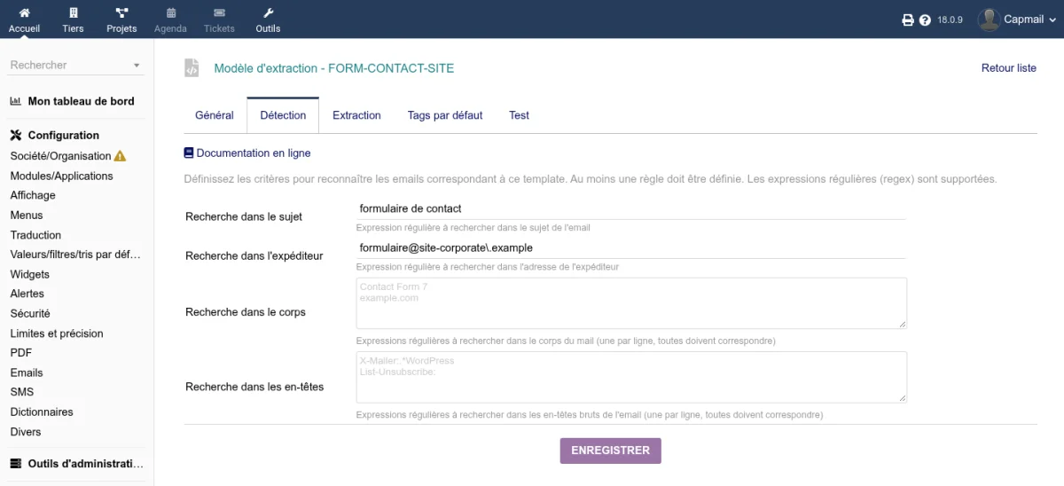Image resolution: width=1064 pixels, height=486 pixels.
Task: Open Valeurs/filtres/tris par défaut
Action: tap(75, 255)
